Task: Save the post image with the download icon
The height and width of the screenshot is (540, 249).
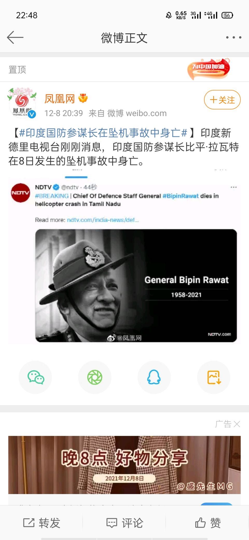Action: pos(214,377)
